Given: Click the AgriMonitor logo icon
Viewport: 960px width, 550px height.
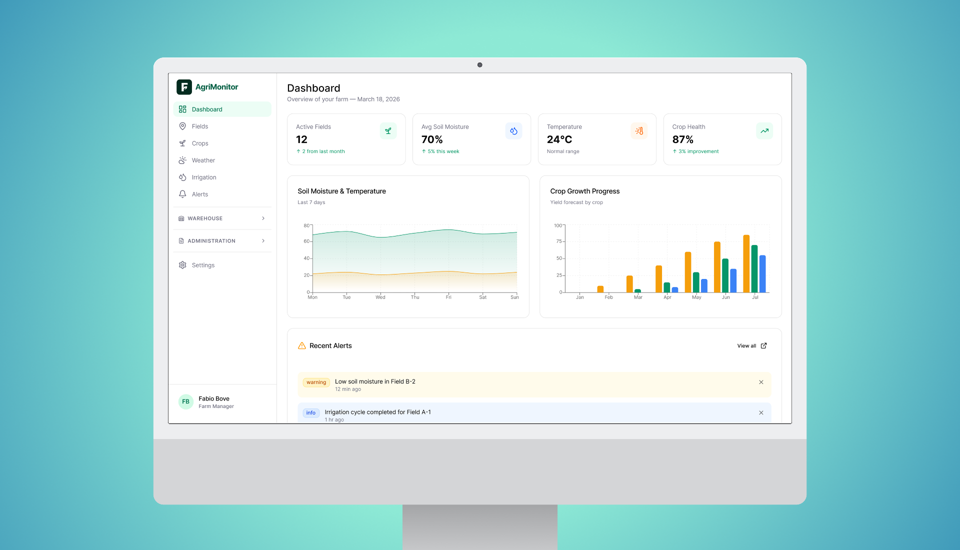Looking at the screenshot, I should tap(184, 87).
